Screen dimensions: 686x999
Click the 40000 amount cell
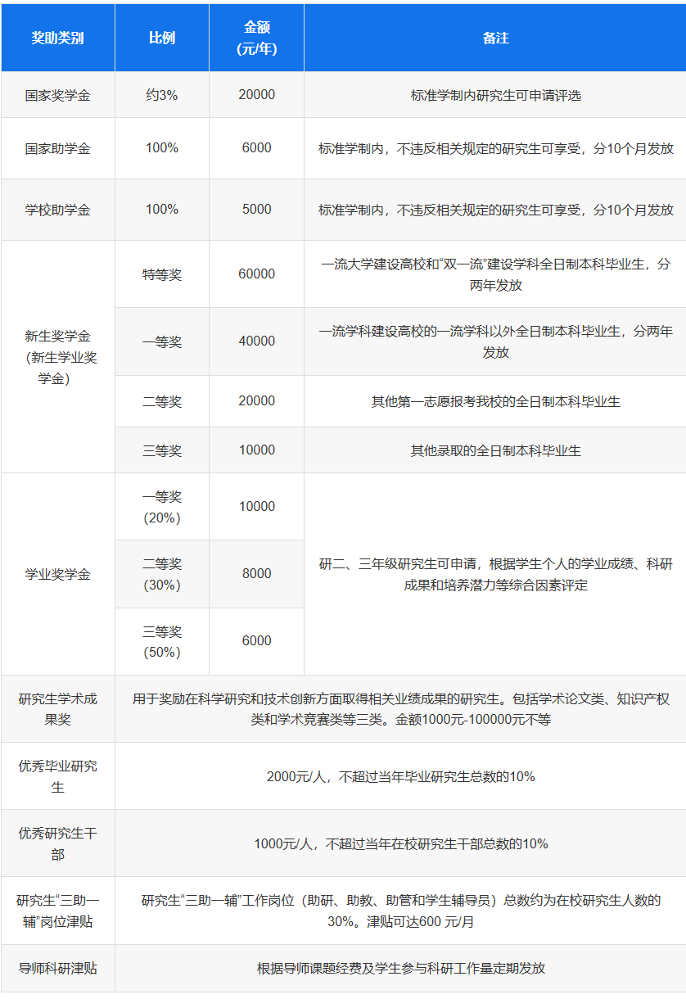[x=256, y=341]
